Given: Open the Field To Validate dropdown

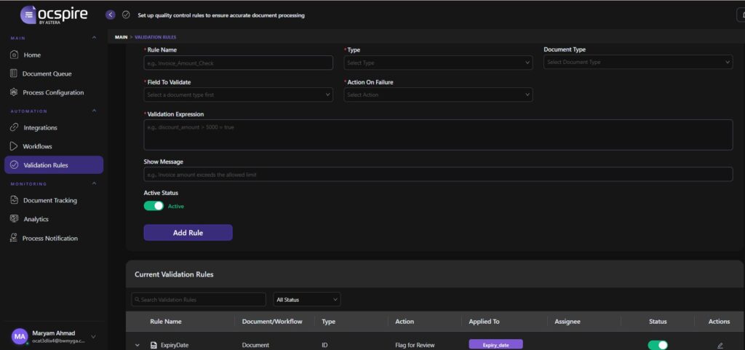Looking at the screenshot, I should [x=238, y=95].
